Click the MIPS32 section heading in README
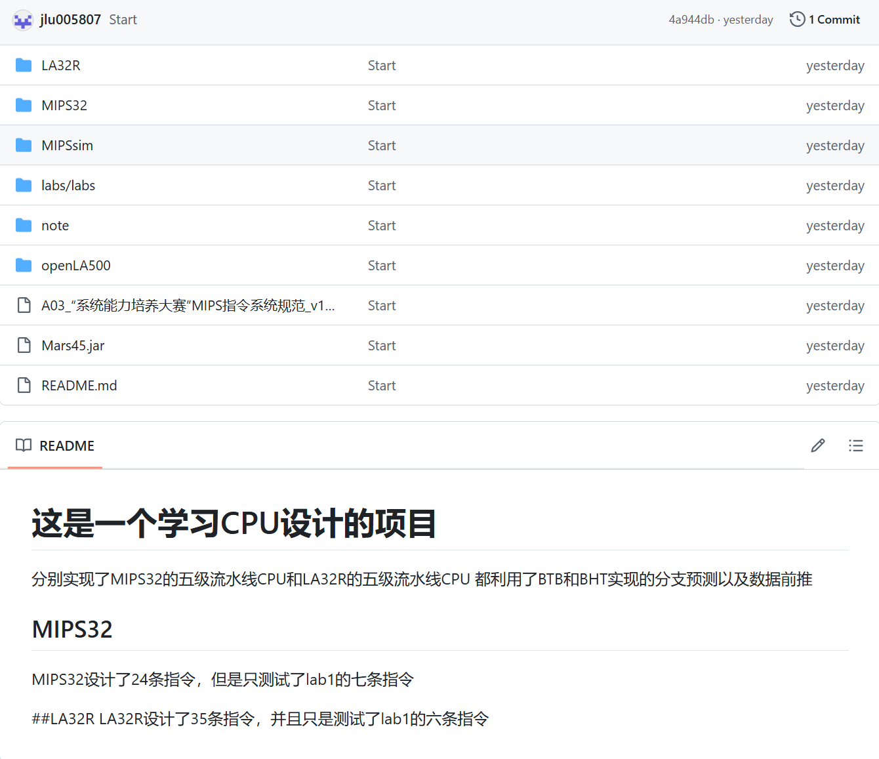The width and height of the screenshot is (879, 759). click(72, 629)
